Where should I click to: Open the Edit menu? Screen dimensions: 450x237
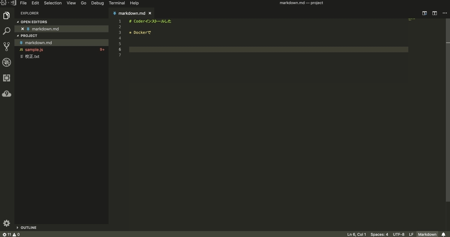click(35, 3)
